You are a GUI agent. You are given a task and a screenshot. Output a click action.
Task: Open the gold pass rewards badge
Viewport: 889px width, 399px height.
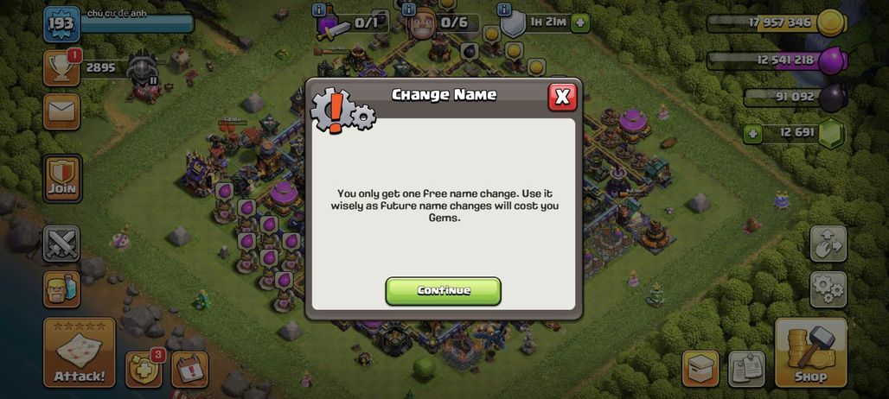[x=144, y=369]
